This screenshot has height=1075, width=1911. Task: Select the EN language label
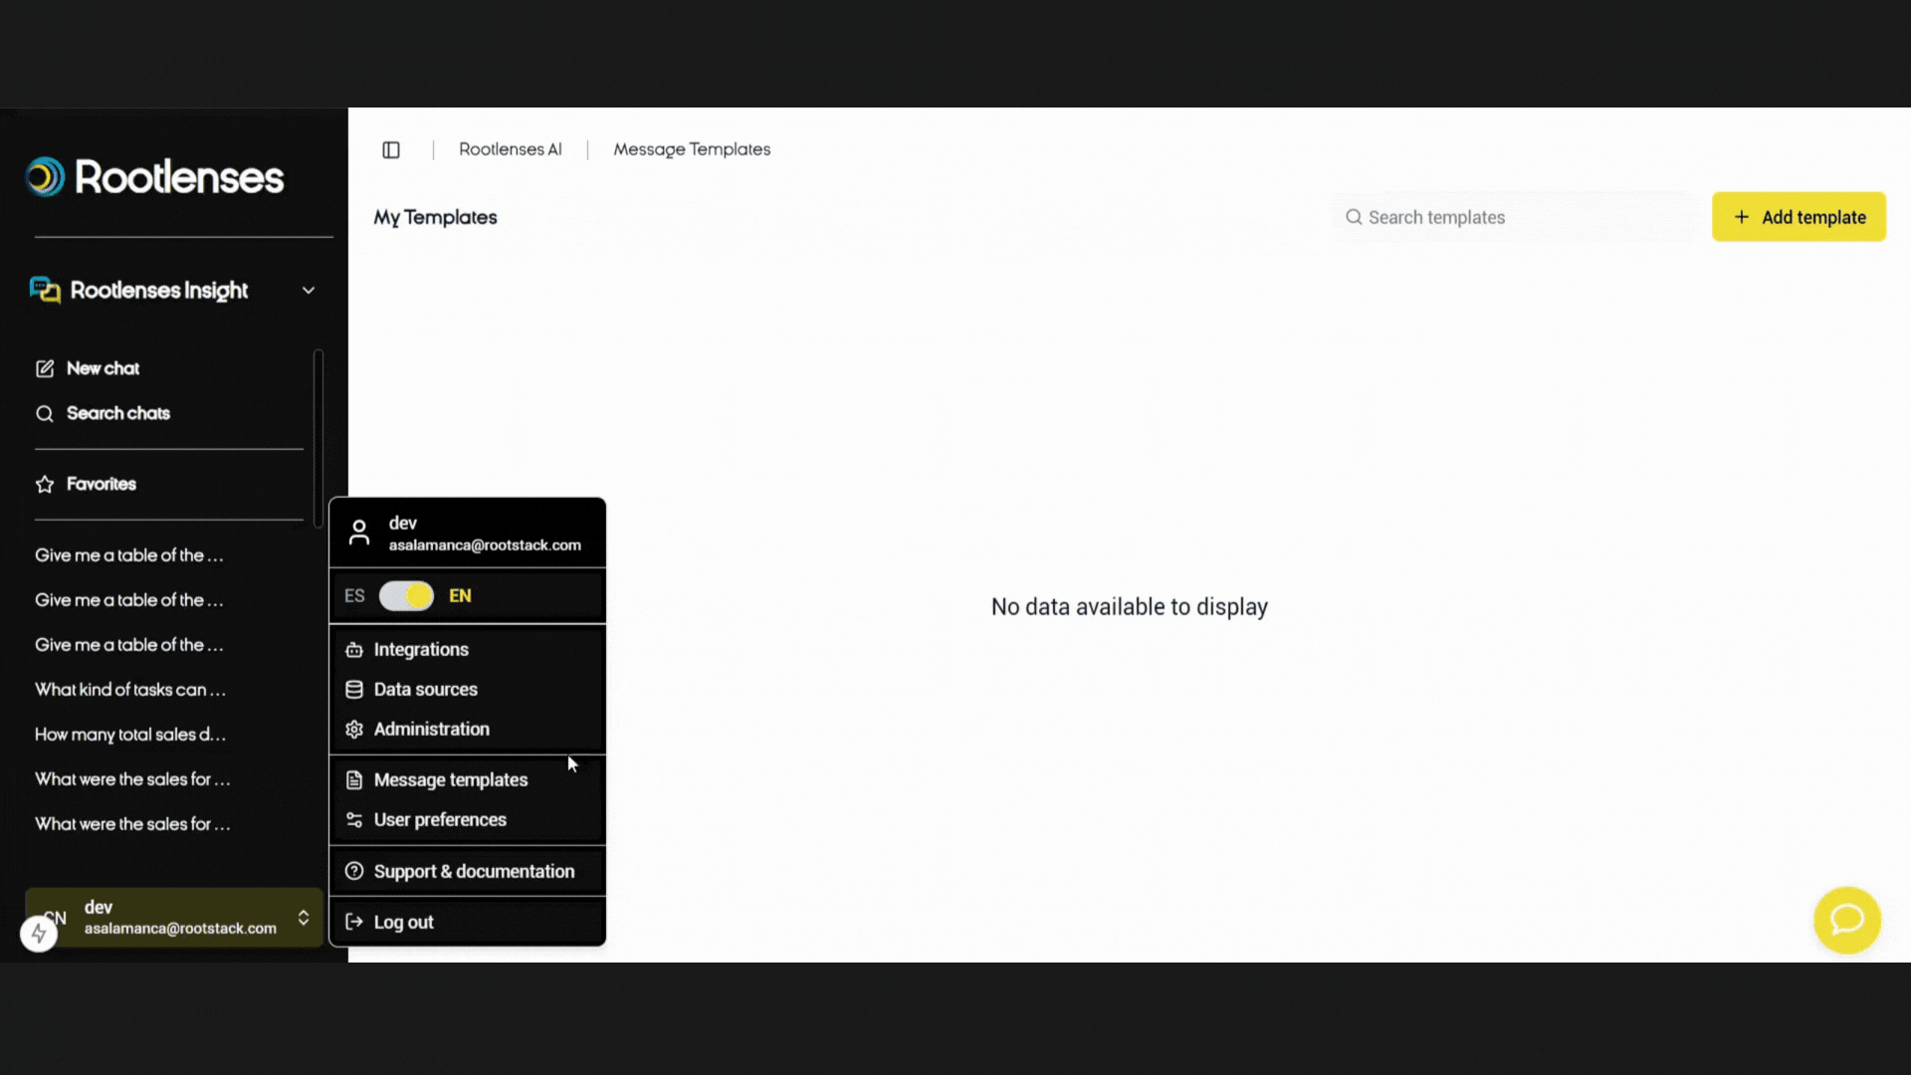click(460, 596)
